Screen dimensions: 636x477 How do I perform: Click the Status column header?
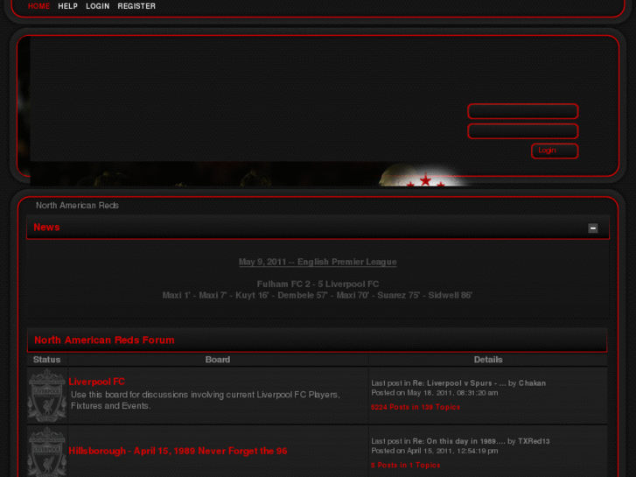pyautogui.click(x=46, y=360)
